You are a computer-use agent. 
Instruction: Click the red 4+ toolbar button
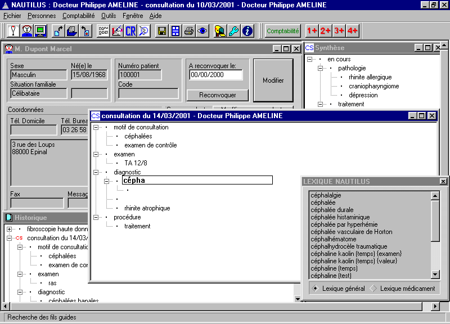point(353,31)
